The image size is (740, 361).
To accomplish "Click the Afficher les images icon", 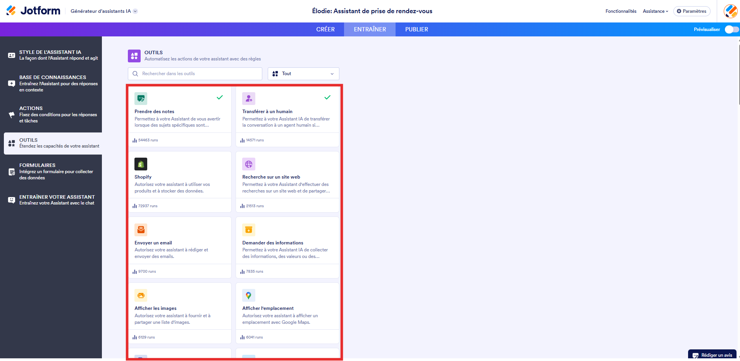I will [x=141, y=295].
